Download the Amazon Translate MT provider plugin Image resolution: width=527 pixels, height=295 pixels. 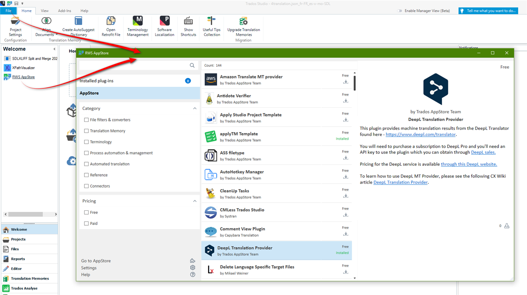pos(346,82)
